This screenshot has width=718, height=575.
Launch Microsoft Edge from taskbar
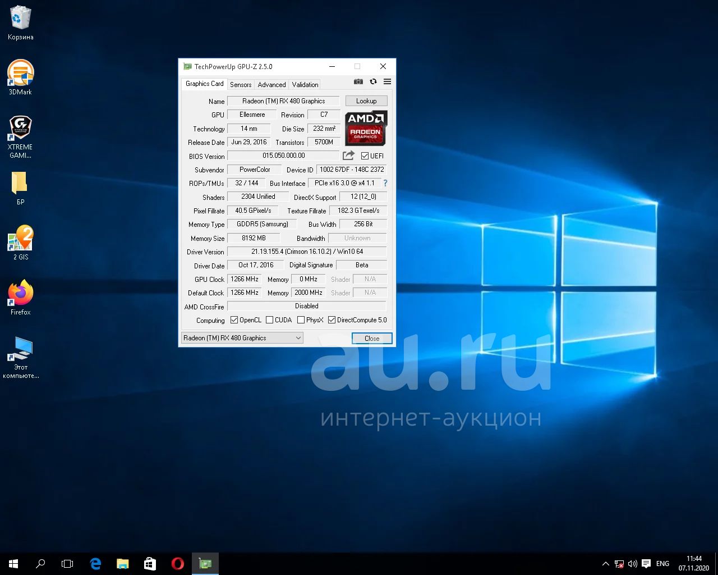tap(95, 563)
